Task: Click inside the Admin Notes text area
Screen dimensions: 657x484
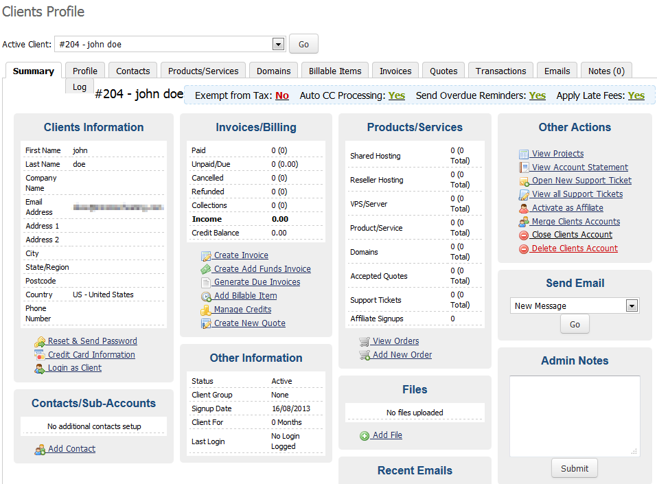Action: click(575, 415)
